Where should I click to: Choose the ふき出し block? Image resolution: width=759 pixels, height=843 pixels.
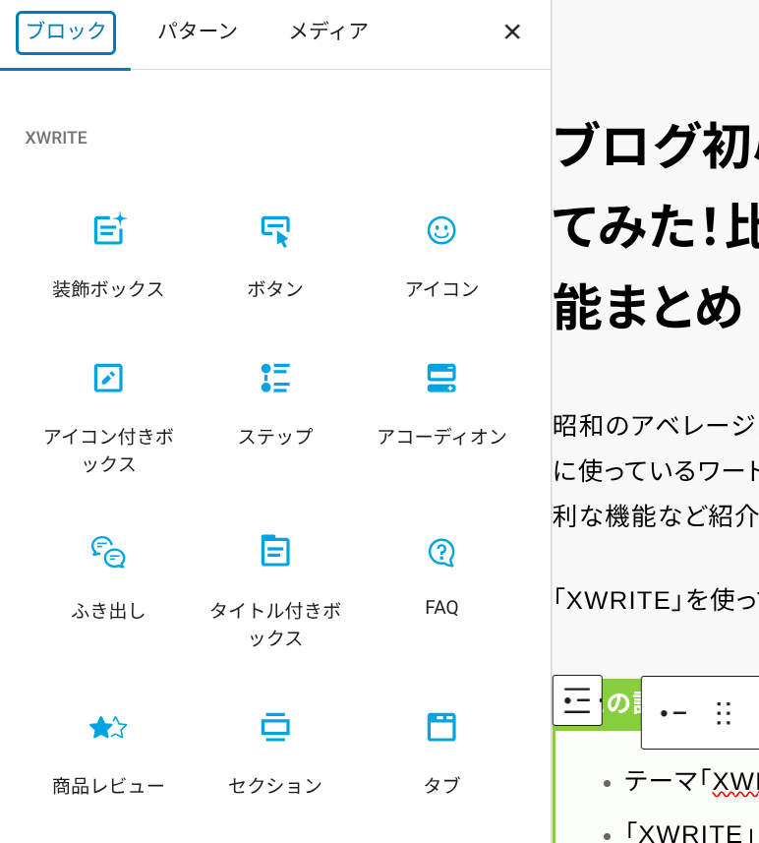(108, 578)
